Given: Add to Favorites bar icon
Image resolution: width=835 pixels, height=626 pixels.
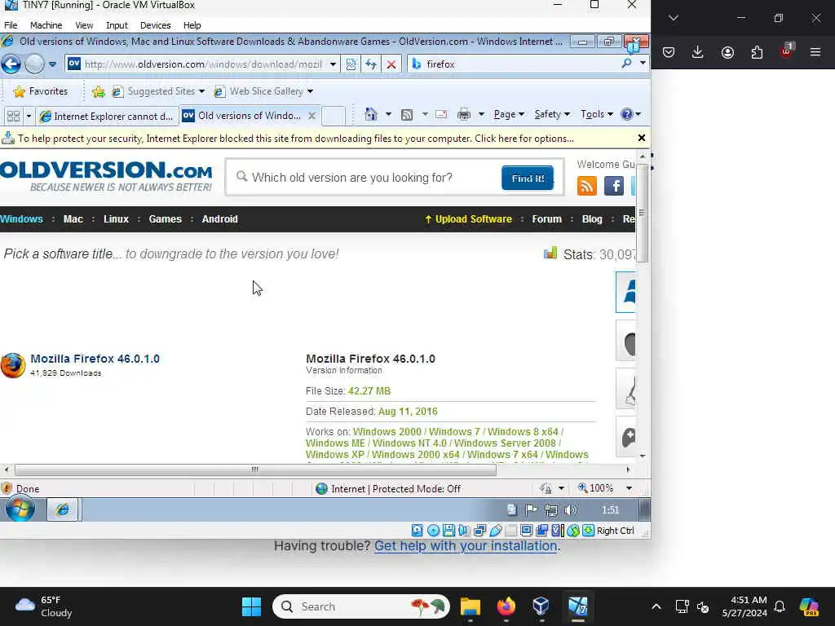Looking at the screenshot, I should [x=98, y=91].
